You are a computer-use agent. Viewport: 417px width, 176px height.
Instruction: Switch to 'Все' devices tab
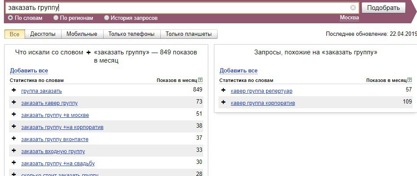pos(15,34)
